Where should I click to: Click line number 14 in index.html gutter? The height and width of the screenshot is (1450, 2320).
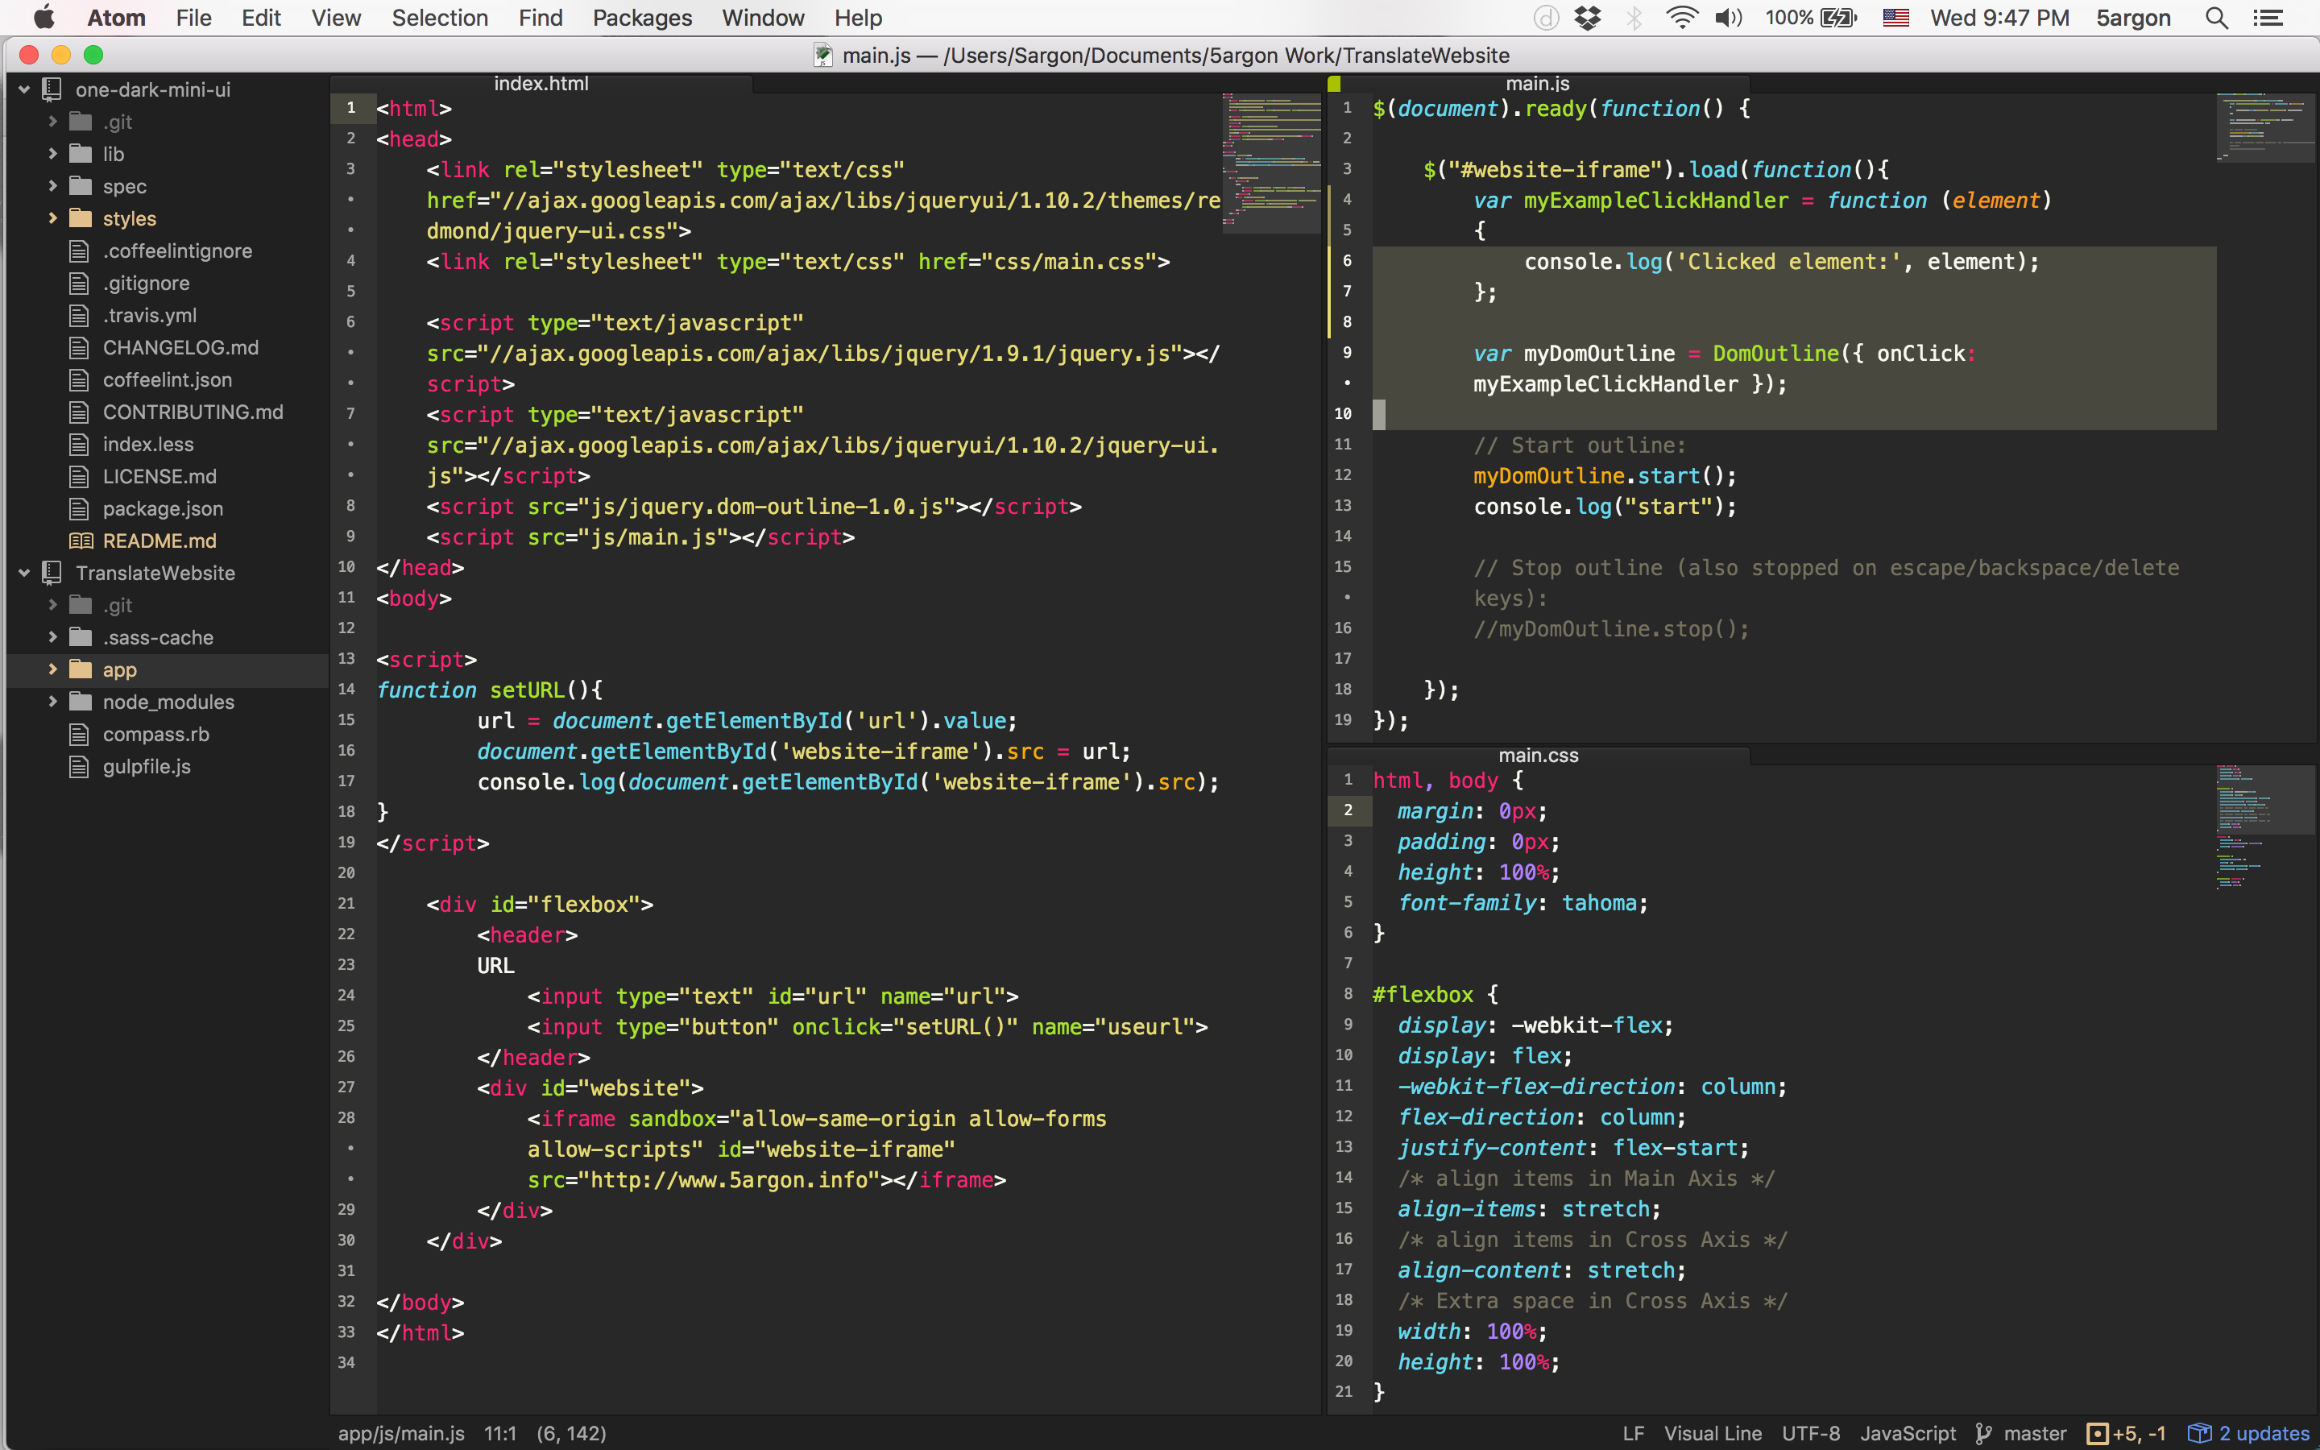pyautogui.click(x=347, y=690)
